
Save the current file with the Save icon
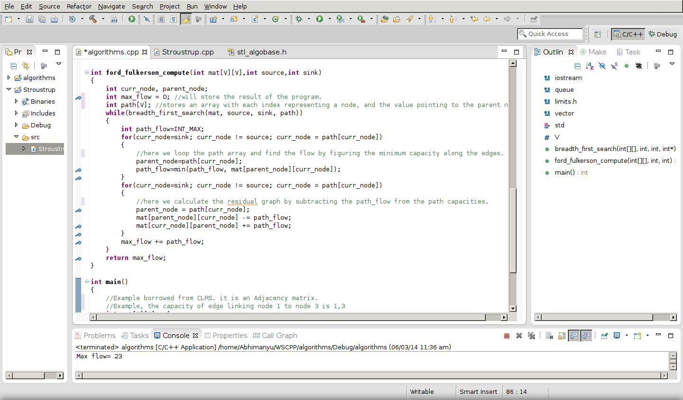30,19
